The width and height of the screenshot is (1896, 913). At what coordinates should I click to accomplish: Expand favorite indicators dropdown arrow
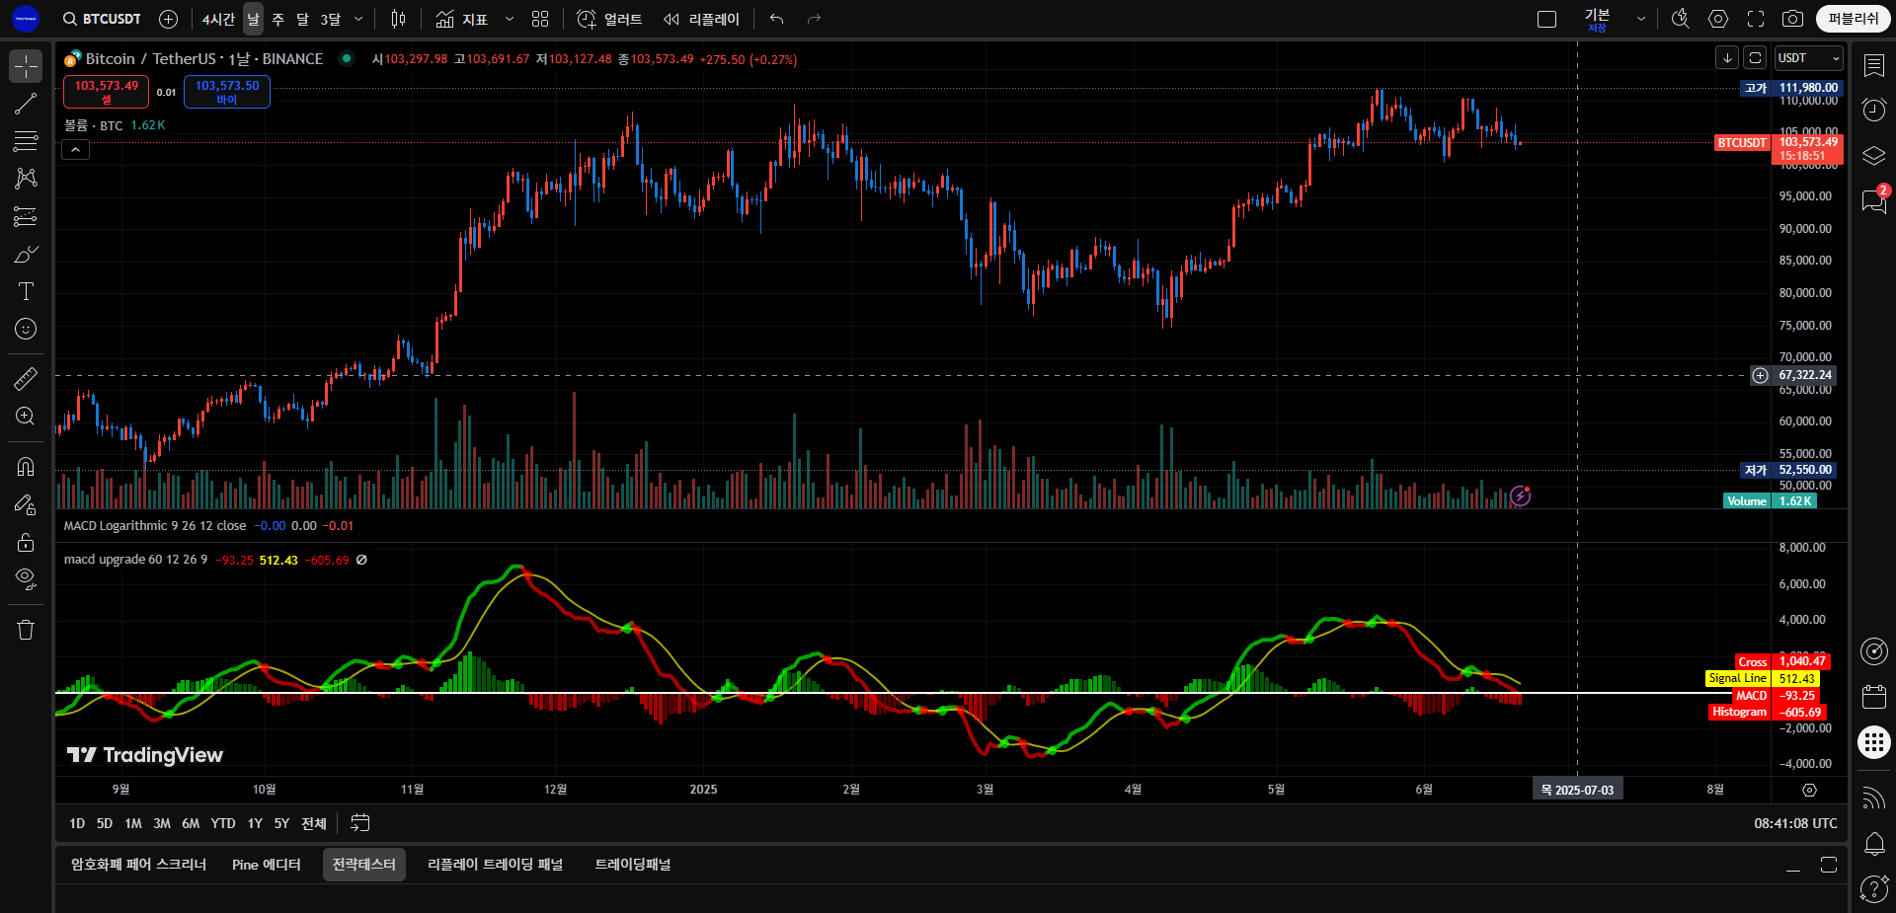click(x=510, y=19)
